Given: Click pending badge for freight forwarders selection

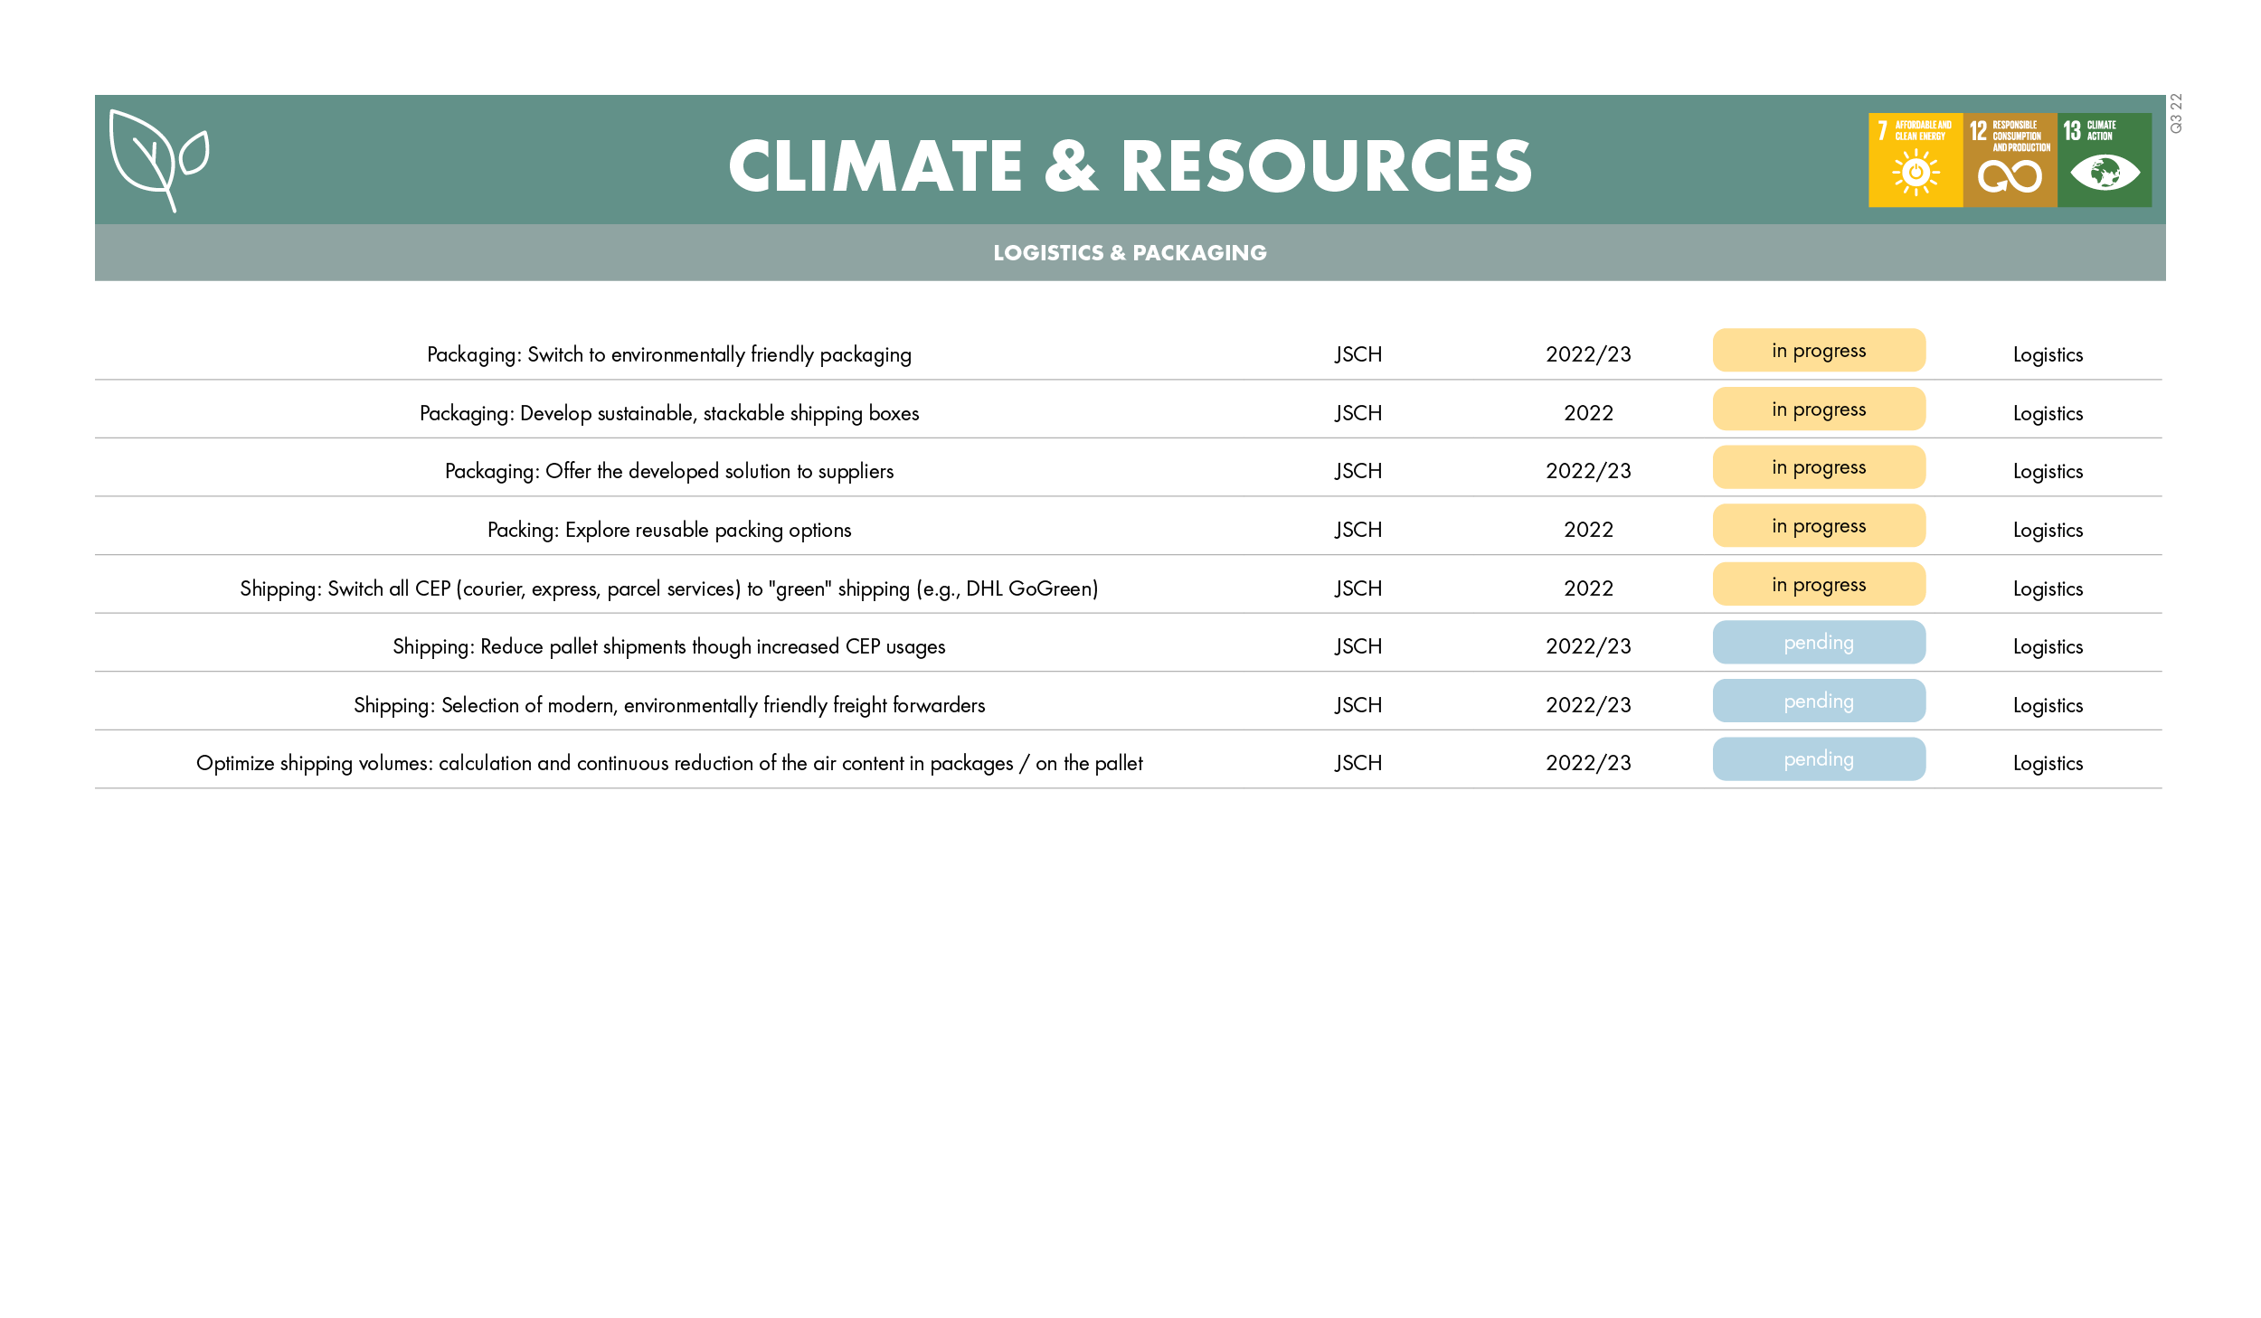Looking at the screenshot, I should click(1818, 701).
